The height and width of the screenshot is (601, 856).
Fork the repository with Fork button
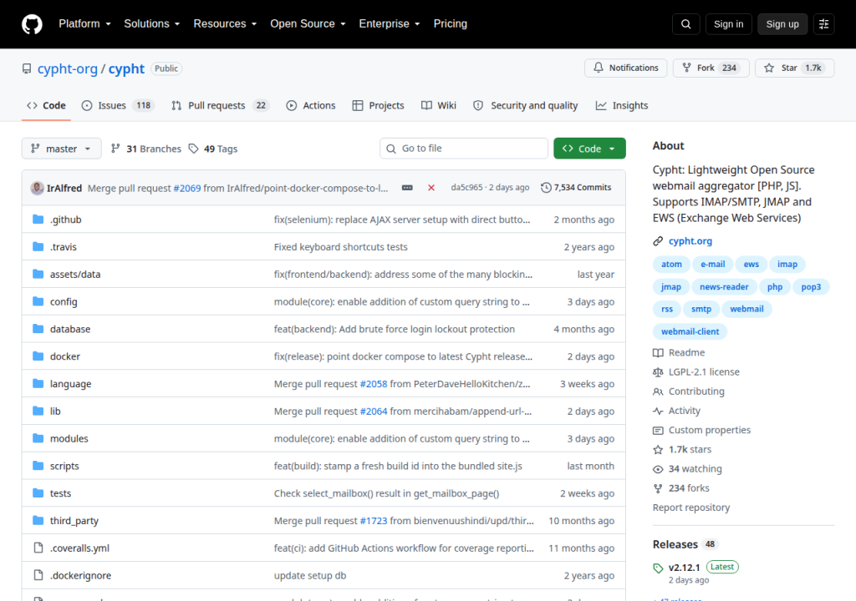tap(711, 68)
